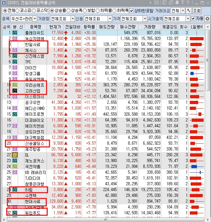Viewport: 211px width, 222px height.
Task: Click the 신 badge on DL row
Action: (15, 155)
